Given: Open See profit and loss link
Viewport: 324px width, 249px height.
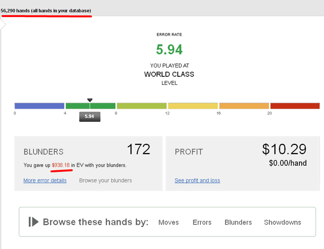Looking at the screenshot, I should pos(197,181).
